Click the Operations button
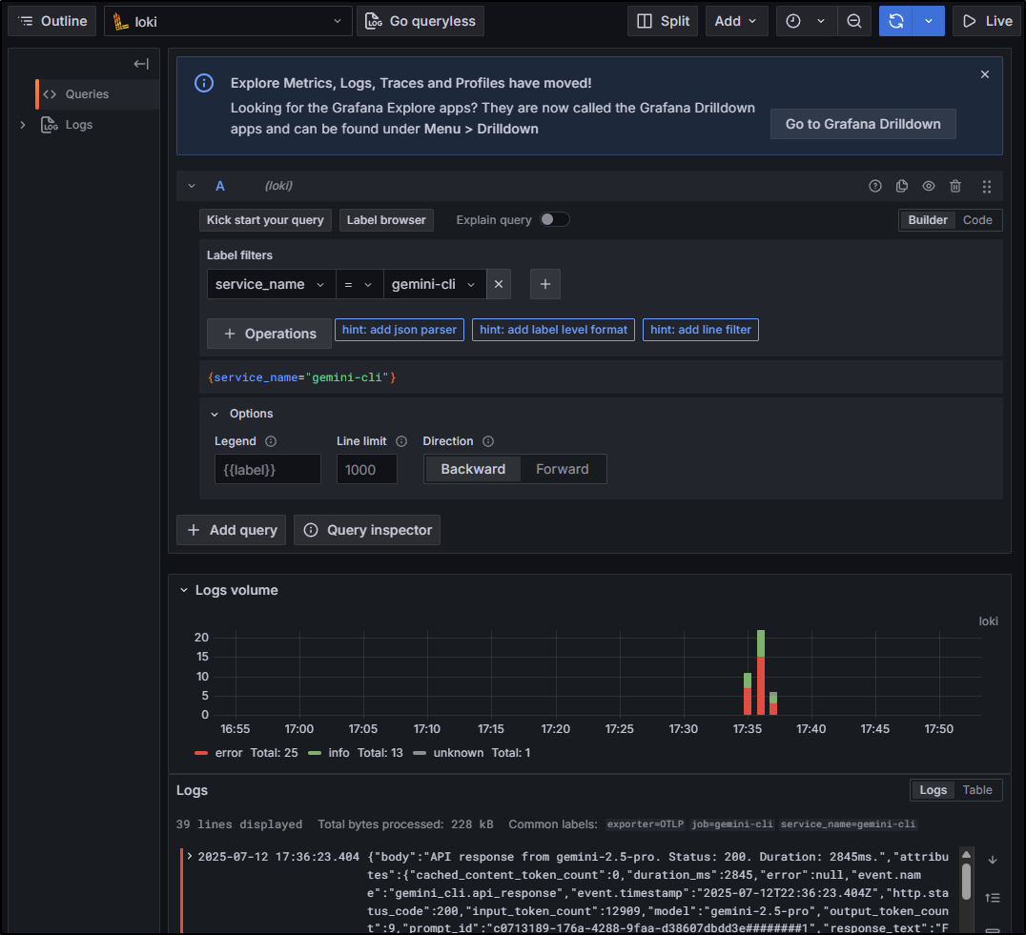 (x=270, y=334)
